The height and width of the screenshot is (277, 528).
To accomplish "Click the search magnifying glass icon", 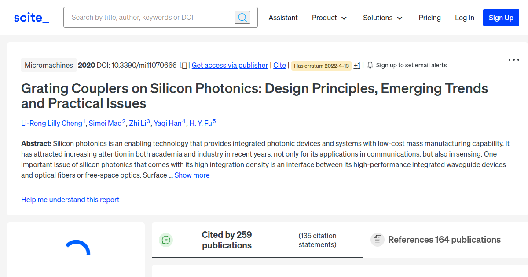I will [242, 17].
